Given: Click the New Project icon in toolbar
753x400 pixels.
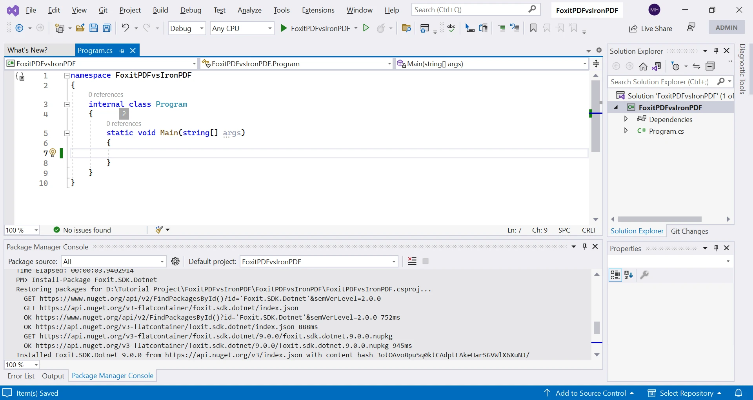Looking at the screenshot, I should (60, 28).
